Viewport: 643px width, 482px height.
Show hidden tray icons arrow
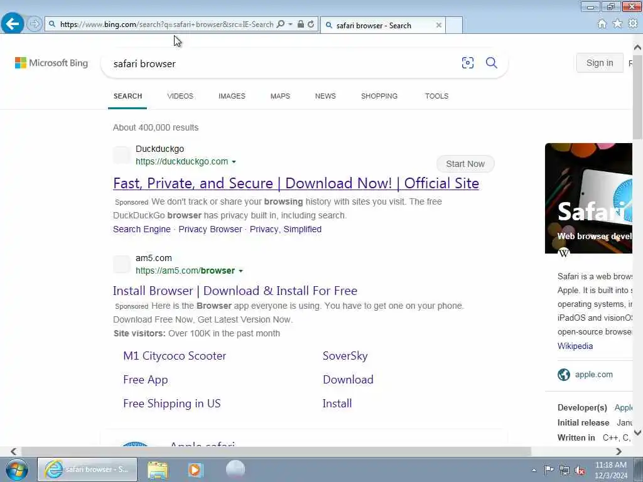tap(534, 470)
